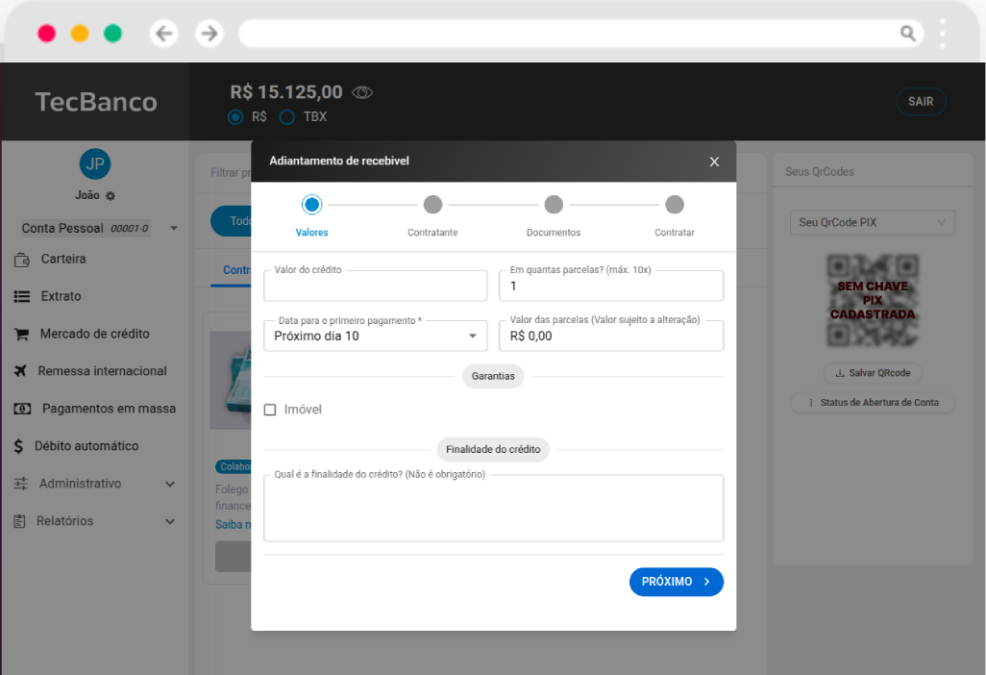
Task: Click the browser search magnifier icon
Action: click(907, 34)
